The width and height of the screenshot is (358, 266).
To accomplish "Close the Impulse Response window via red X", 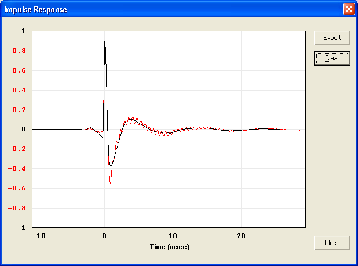I will pyautogui.click(x=349, y=9).
